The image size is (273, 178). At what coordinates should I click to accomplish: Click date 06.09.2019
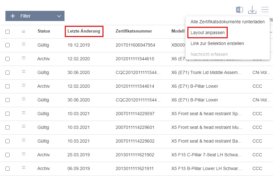point(79,168)
